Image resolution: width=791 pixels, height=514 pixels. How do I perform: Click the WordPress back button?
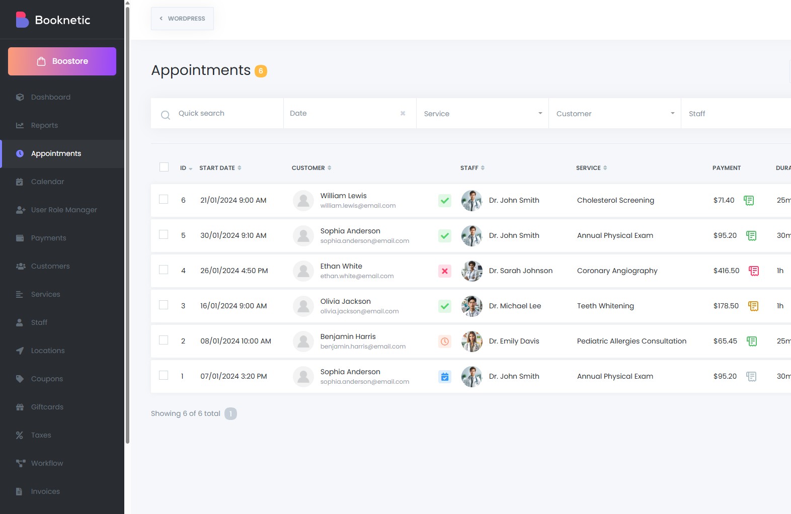click(x=182, y=19)
